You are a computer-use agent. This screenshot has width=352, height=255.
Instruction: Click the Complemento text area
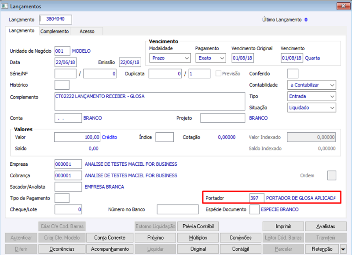point(150,102)
